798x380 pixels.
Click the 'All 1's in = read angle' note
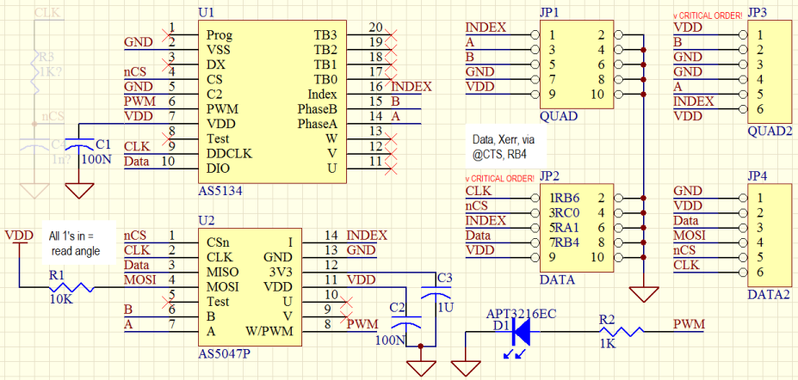[x=79, y=242]
